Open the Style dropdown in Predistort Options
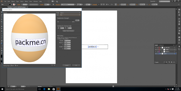The height and width of the screenshot is (91, 181). tap(70, 13)
